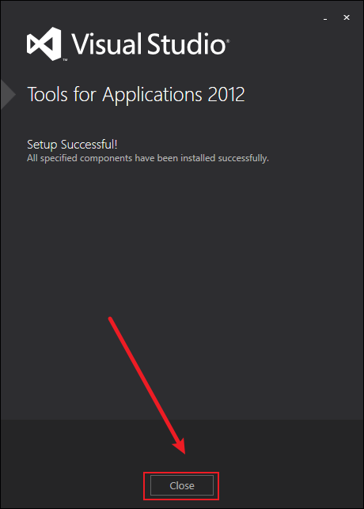Screen dimensions: 364x509
Task: Minimize the setup window with the dash icon
Action: (x=325, y=19)
